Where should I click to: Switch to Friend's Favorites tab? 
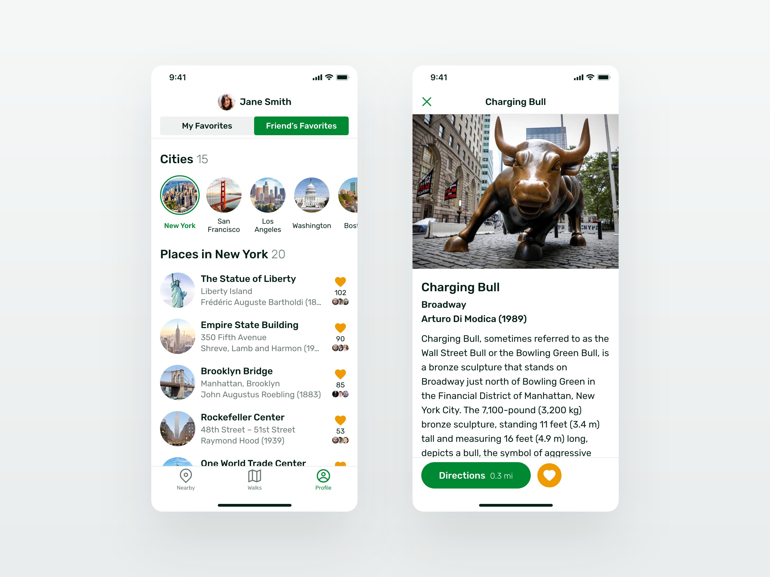coord(301,126)
